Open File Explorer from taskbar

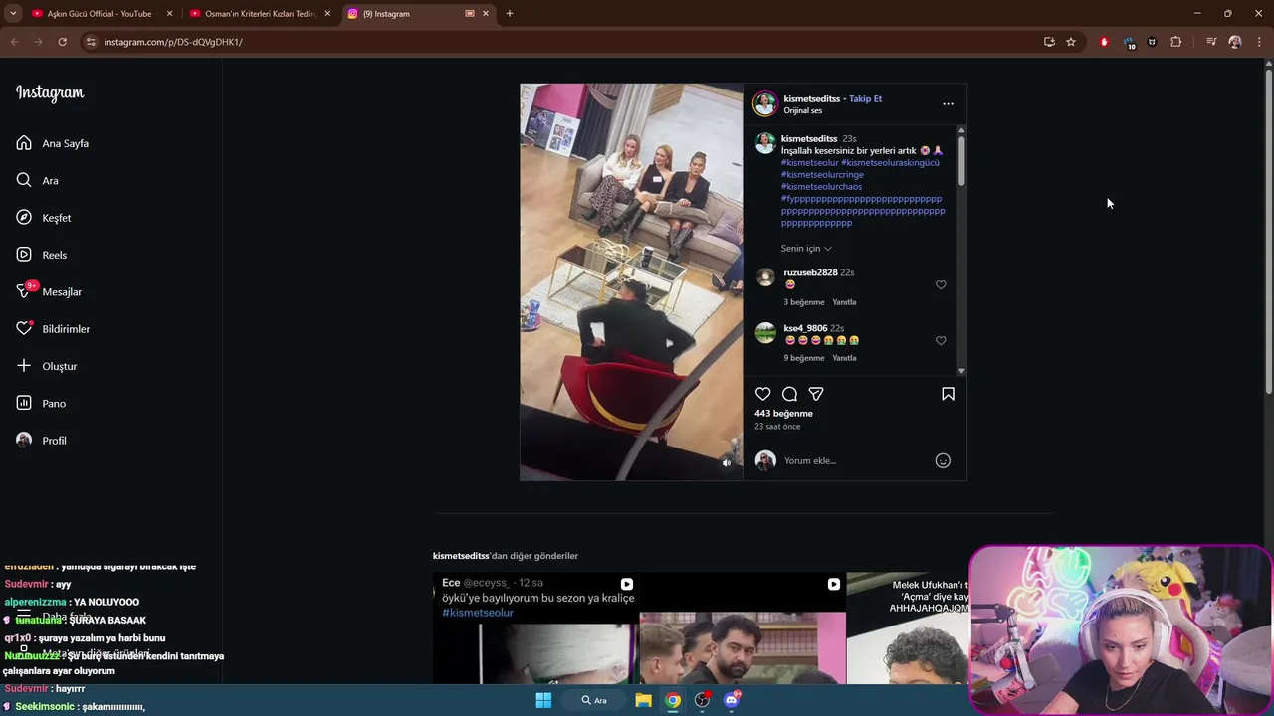click(643, 700)
